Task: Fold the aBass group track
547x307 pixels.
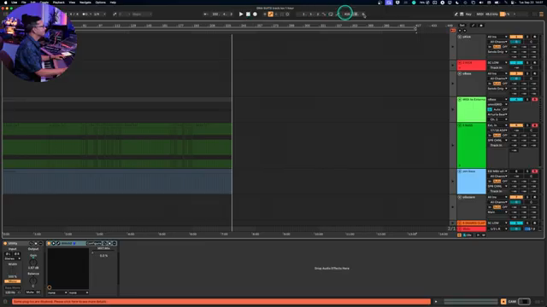Action: coord(460,74)
